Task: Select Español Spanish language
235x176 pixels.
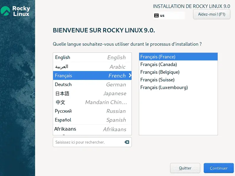Action: (x=92, y=120)
